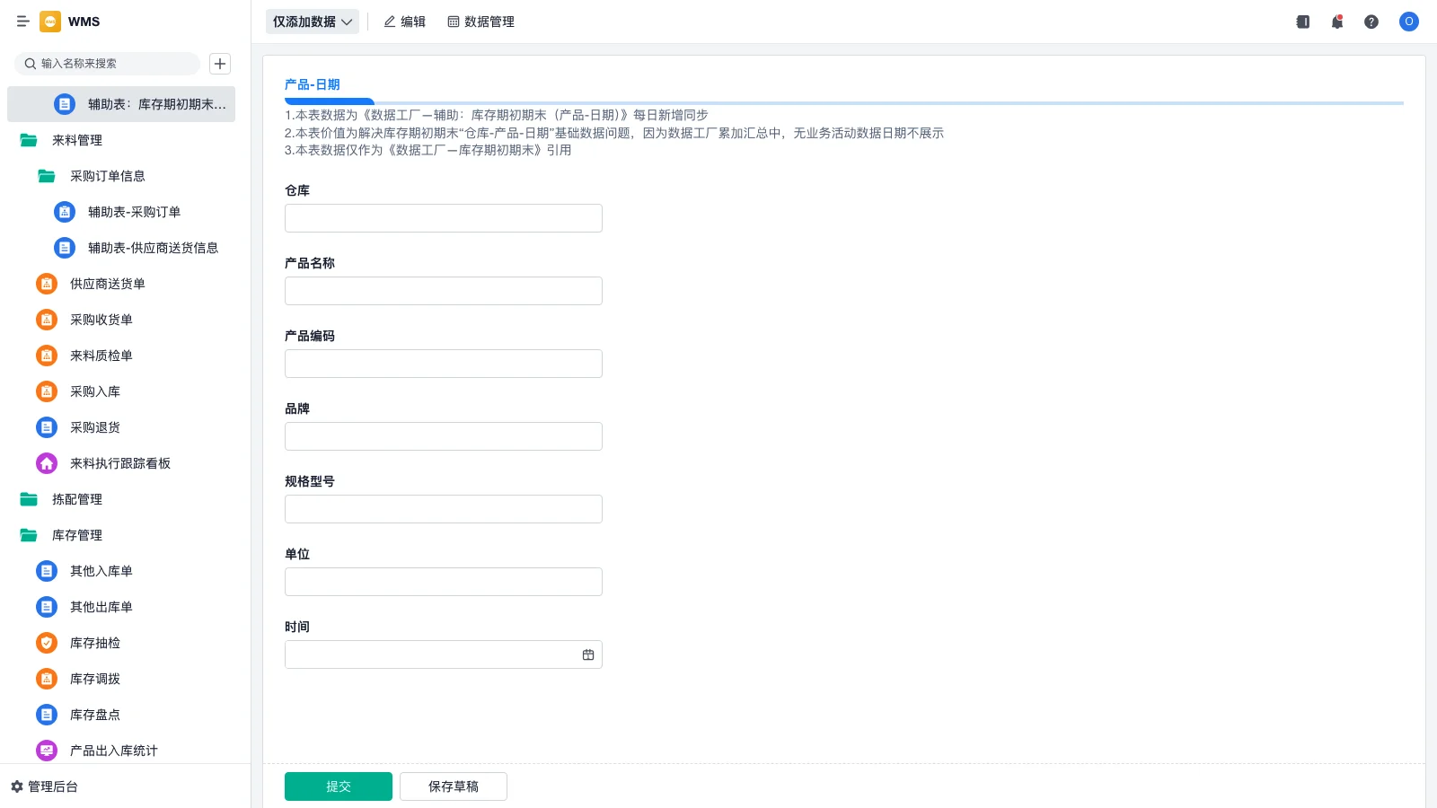
Task: Collapse the sidebar with hamburger icon
Action: coord(23,22)
